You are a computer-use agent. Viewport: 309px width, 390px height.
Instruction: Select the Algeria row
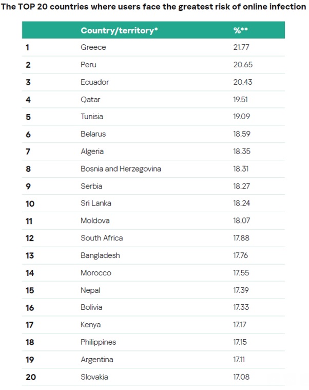coord(153,151)
